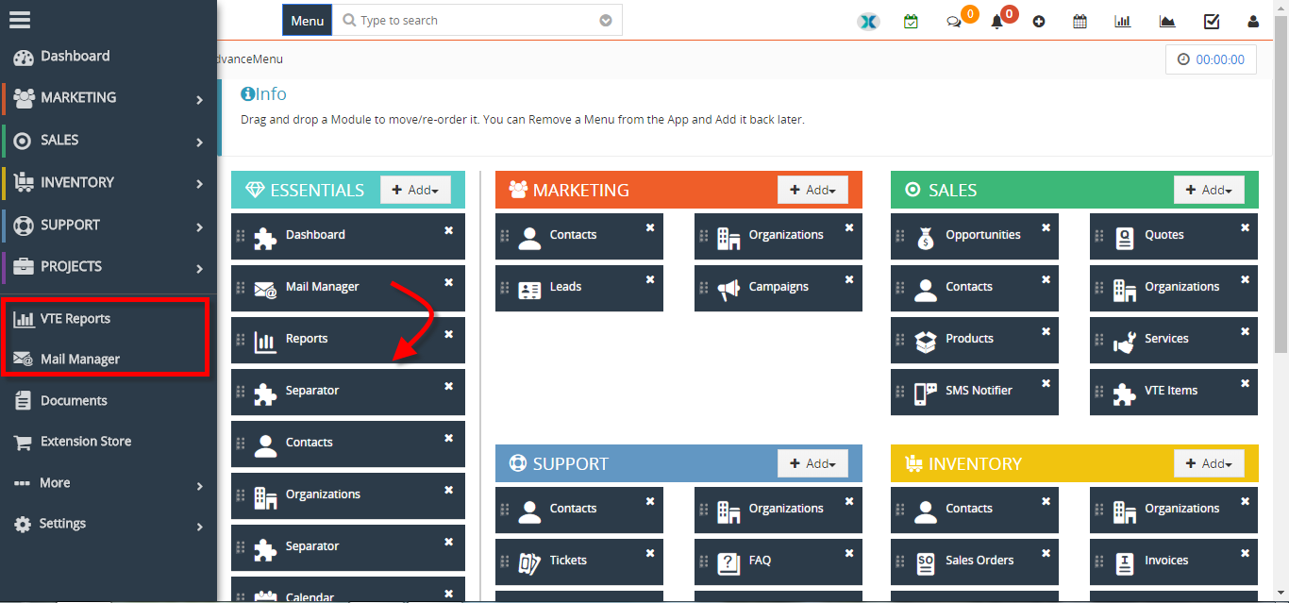Open the Add dropdown in Marketing
Screen dimensions: 1289x603
(812, 190)
